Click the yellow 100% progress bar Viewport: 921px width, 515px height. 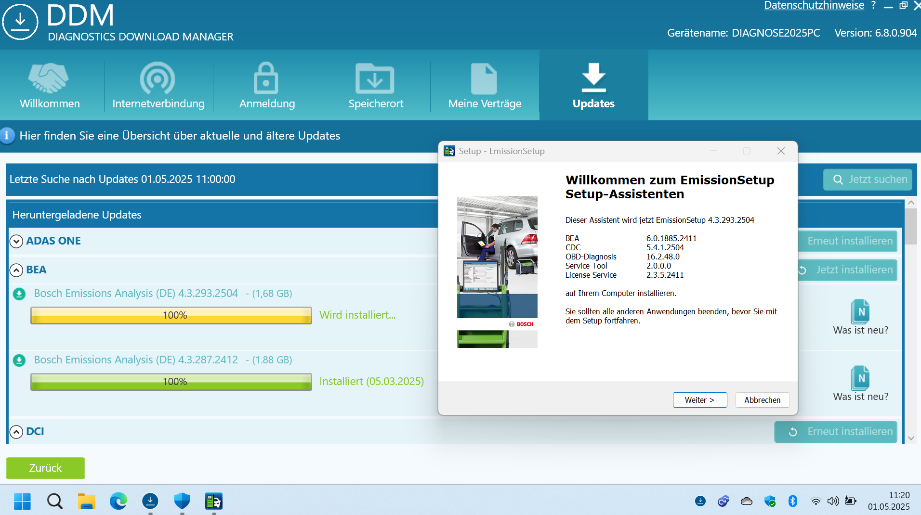point(171,315)
